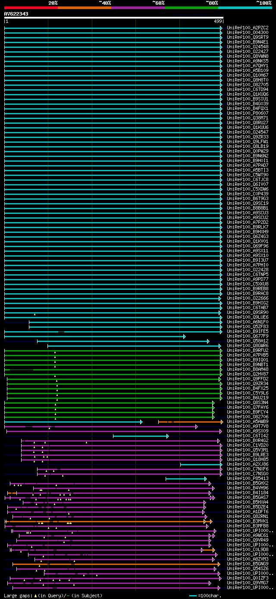The width and height of the screenshot is (276, 599).
Task: Open the UniRef100_Q9FFD2 entry
Action: point(248,379)
